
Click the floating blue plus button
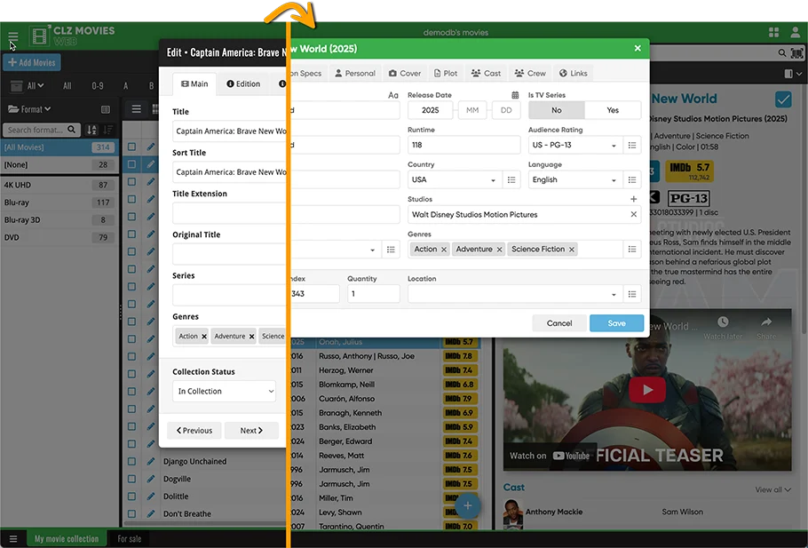point(467,505)
